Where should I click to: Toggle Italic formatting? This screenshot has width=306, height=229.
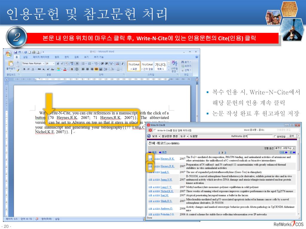pyautogui.click(x=28, y=69)
